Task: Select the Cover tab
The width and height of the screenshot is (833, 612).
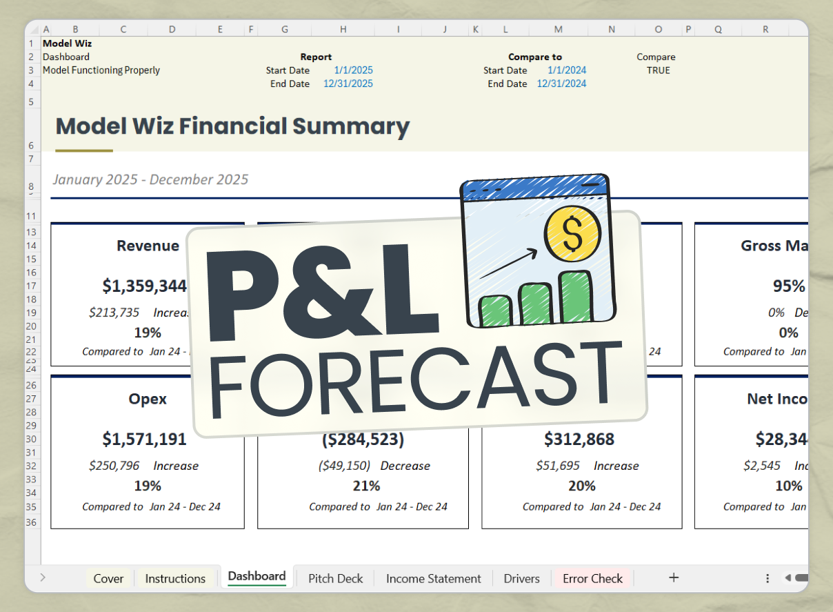Action: click(x=108, y=578)
